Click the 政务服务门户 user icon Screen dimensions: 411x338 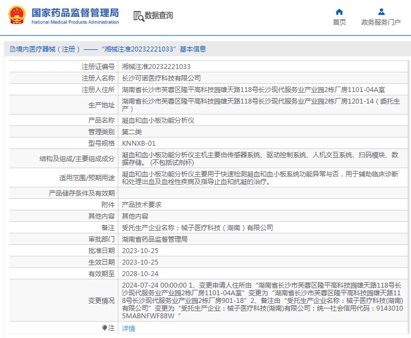(381, 12)
